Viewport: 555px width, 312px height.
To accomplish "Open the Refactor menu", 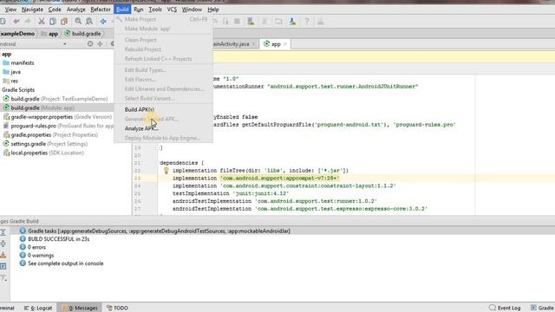I will (x=101, y=10).
